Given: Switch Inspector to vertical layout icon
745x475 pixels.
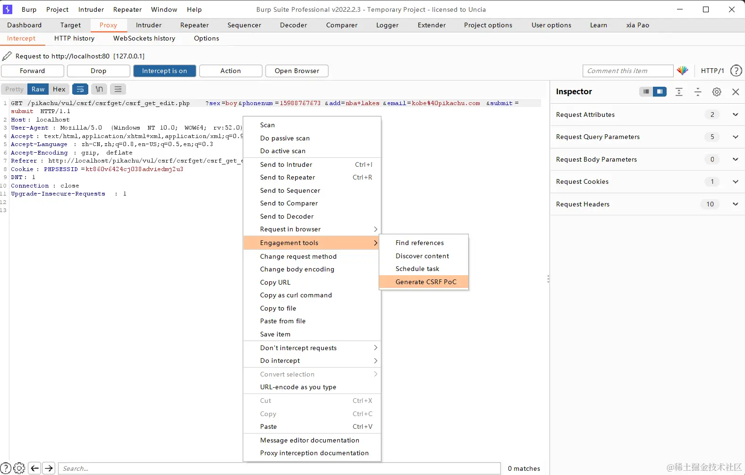Looking at the screenshot, I should click(646, 91).
